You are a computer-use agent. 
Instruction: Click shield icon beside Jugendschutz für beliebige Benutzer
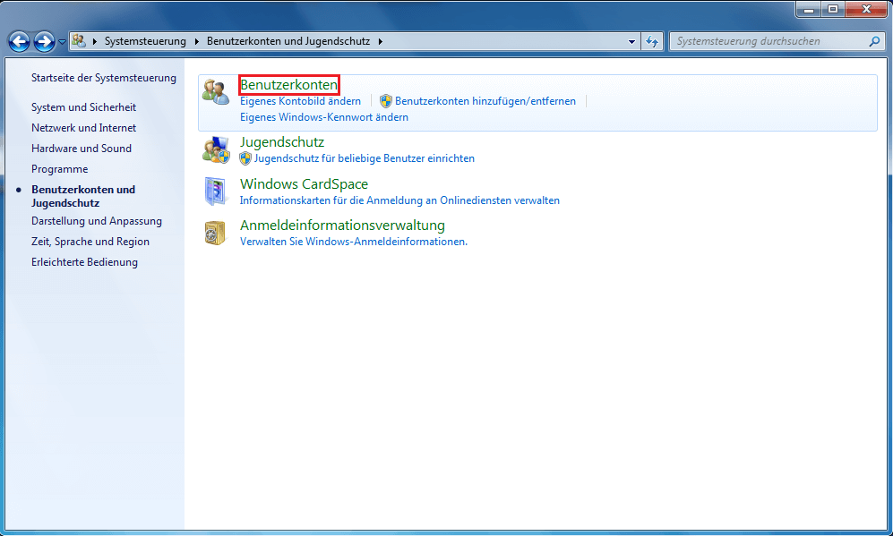pyautogui.click(x=245, y=158)
